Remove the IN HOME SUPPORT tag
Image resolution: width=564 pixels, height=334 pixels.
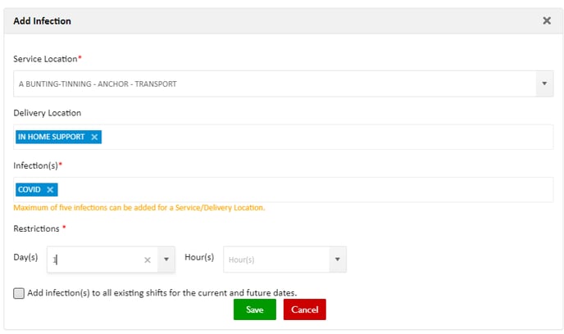pos(94,138)
